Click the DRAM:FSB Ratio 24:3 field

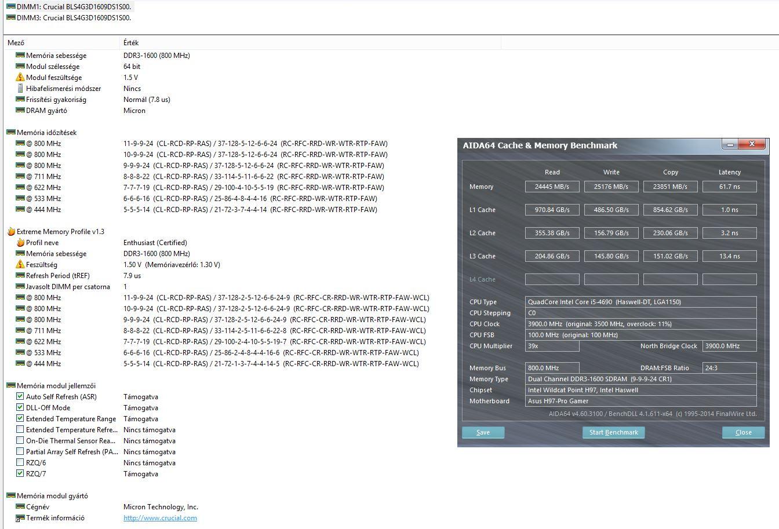(730, 368)
